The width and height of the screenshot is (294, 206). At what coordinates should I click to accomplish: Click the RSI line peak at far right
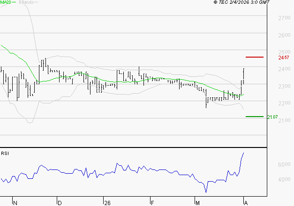[x=243, y=153]
